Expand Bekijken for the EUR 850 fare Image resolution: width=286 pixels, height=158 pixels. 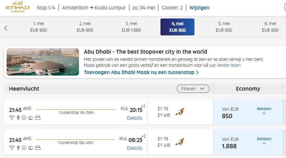point(264,111)
